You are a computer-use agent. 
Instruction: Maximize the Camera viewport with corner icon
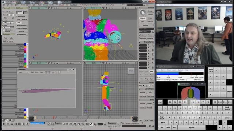tap(136, 8)
